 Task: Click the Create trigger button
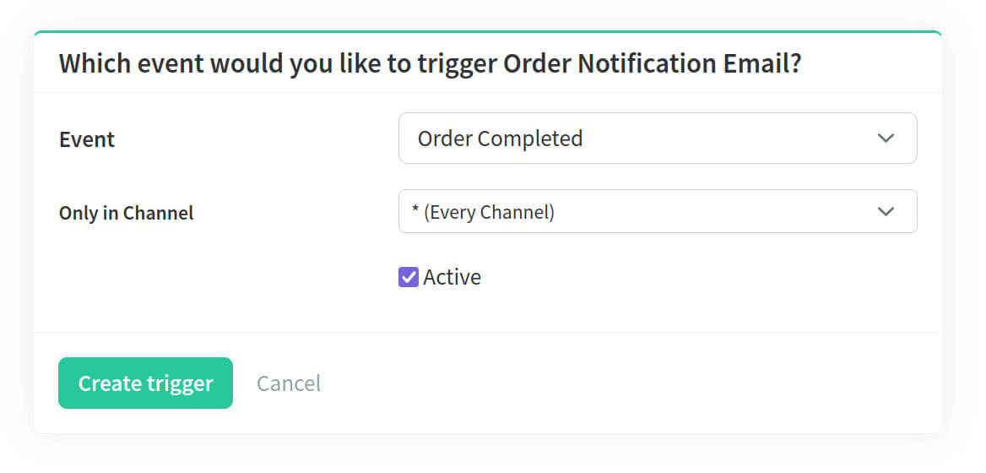(x=145, y=383)
